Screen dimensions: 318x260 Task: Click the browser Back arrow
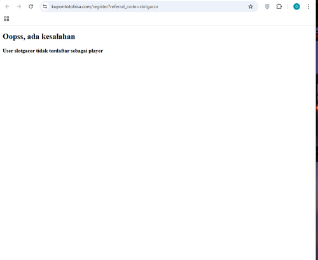pyautogui.click(x=7, y=6)
